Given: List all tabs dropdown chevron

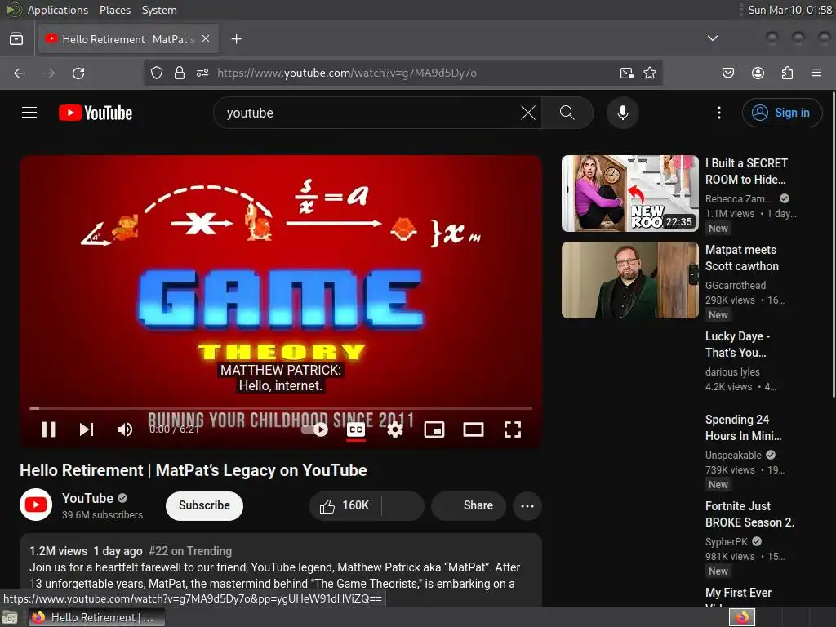Looking at the screenshot, I should pyautogui.click(x=712, y=38).
